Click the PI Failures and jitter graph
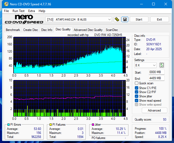This screenshot has width=174, height=143. [x=70, y=98]
